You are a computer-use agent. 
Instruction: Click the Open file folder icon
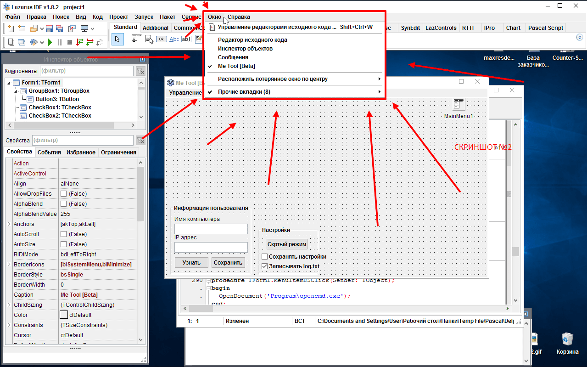pyautogui.click(x=34, y=28)
